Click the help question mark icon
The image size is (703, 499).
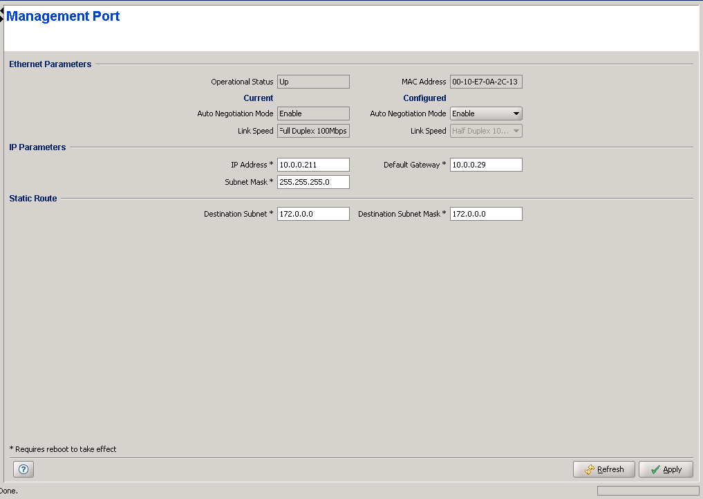[x=24, y=469]
